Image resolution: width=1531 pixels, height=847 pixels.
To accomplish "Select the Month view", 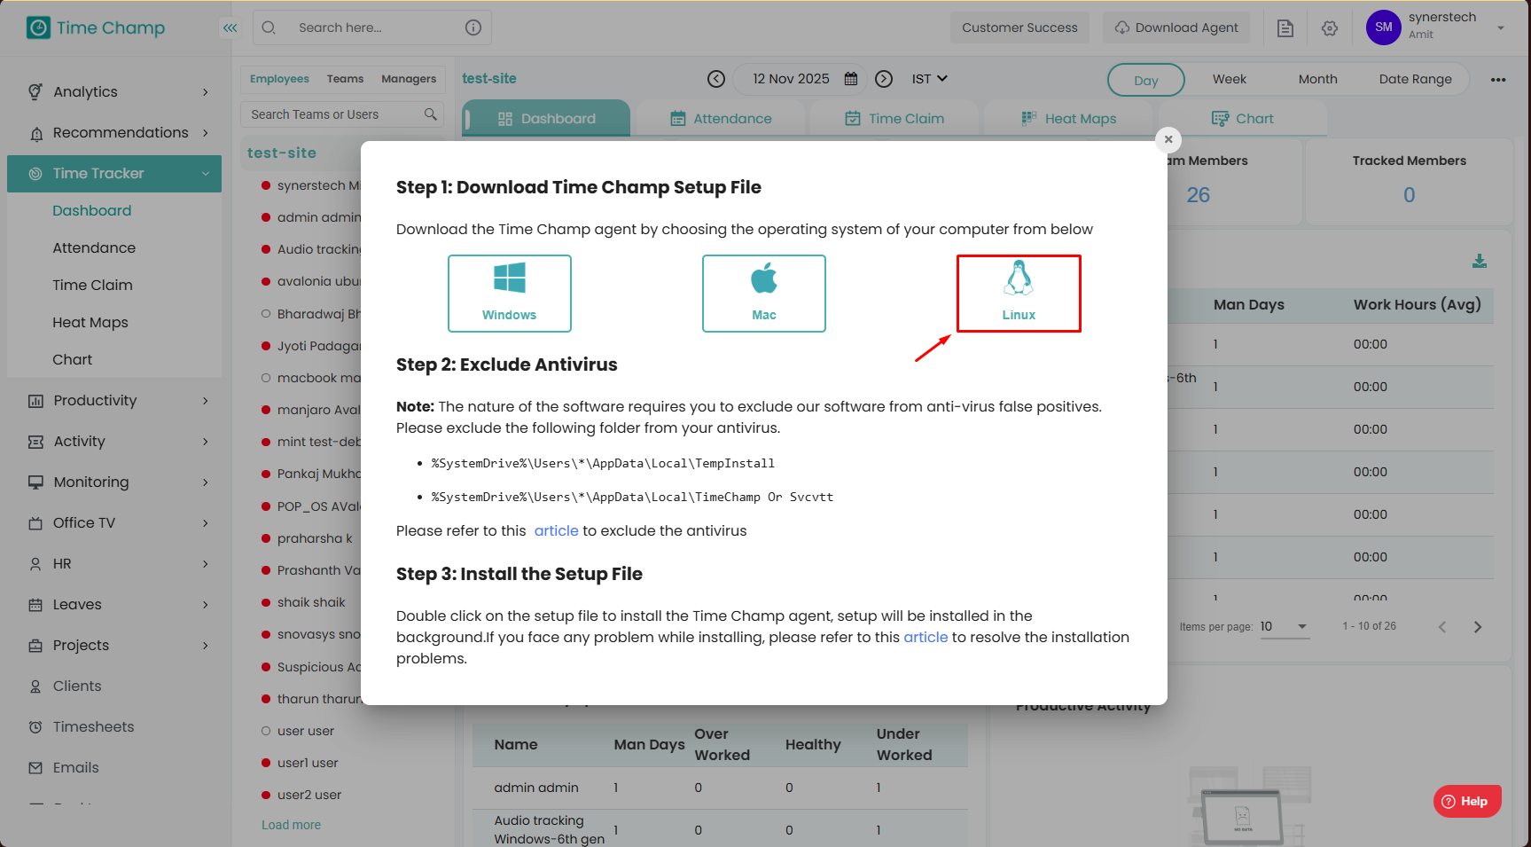I will 1318,79.
